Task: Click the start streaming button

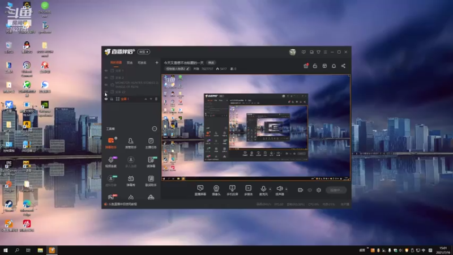Action: pyautogui.click(x=336, y=190)
